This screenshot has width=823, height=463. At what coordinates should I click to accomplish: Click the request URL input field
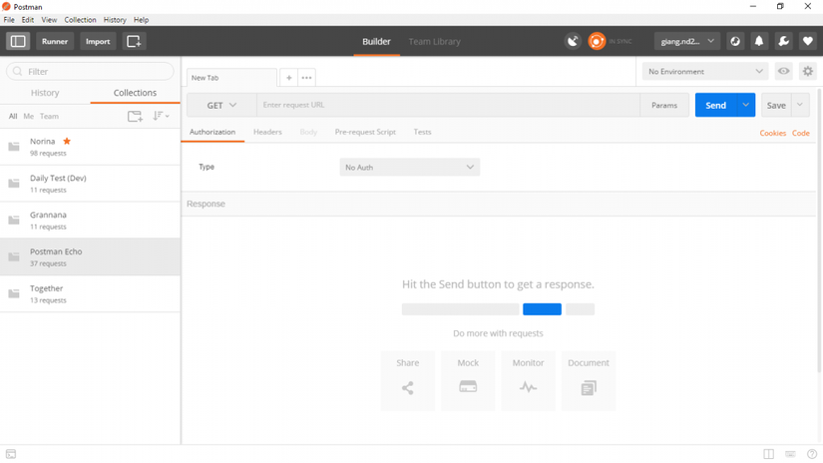[x=448, y=105]
